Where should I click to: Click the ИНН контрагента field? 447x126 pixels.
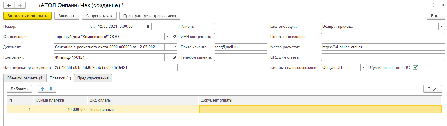point(241,37)
